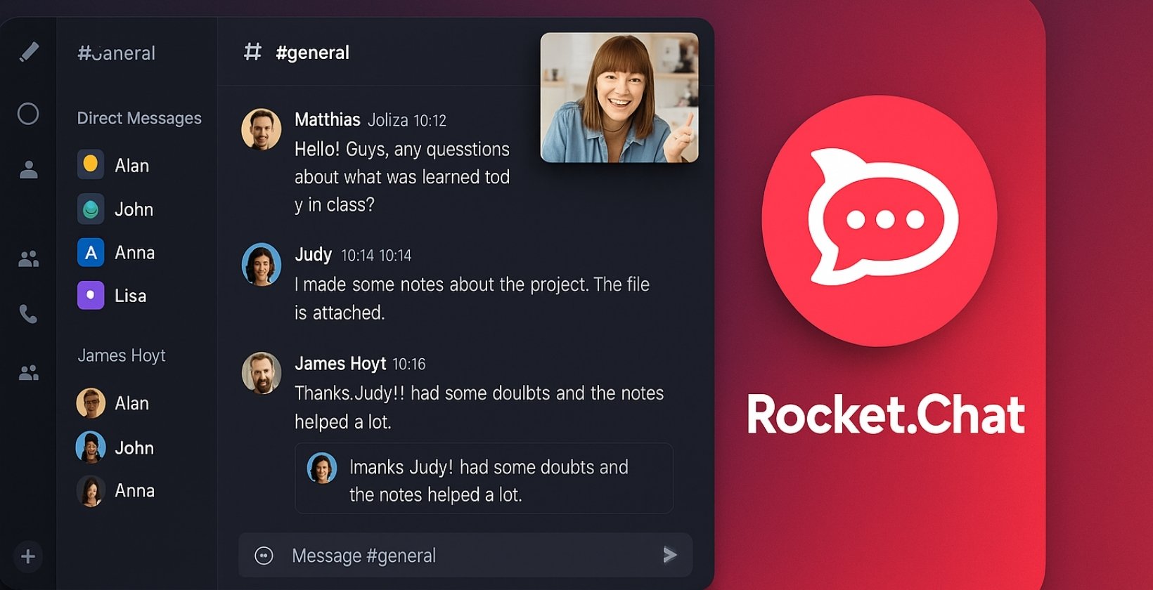Click Anna's blue letter A avatar

[x=91, y=252]
